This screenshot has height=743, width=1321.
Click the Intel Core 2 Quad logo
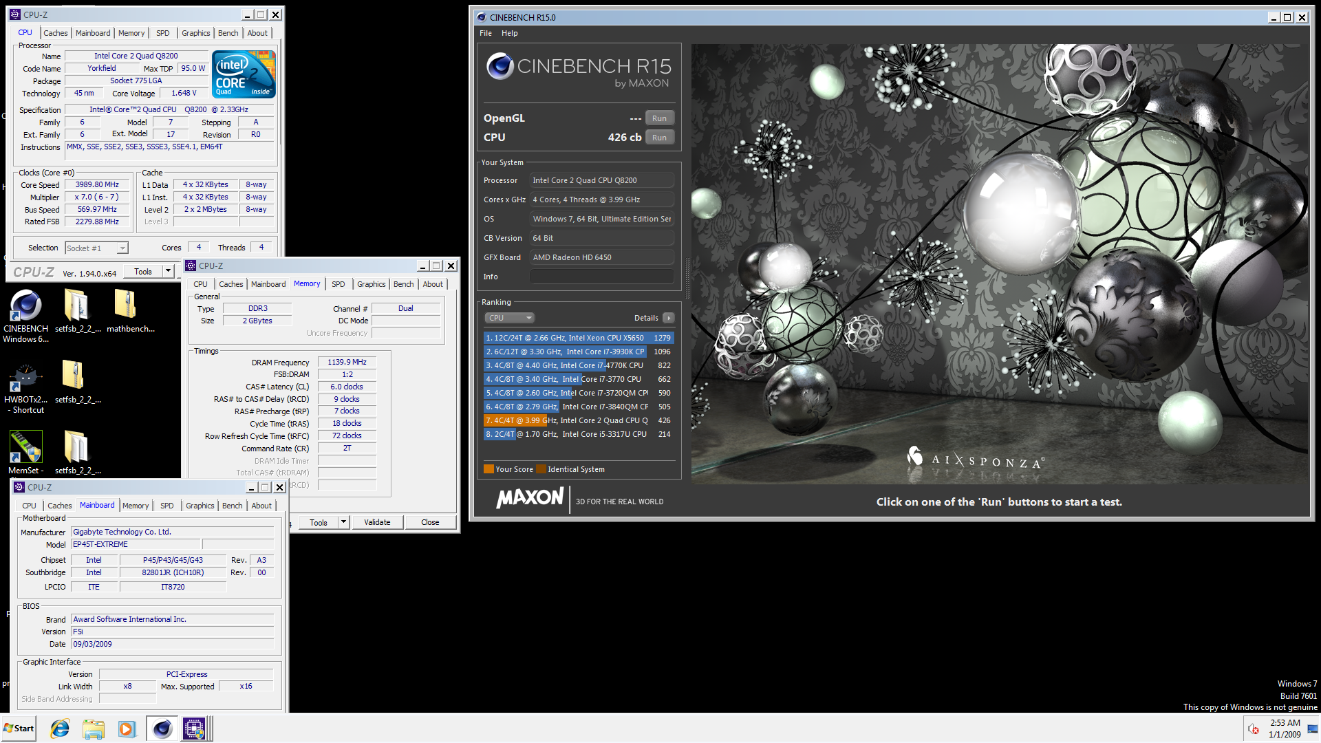pos(244,74)
